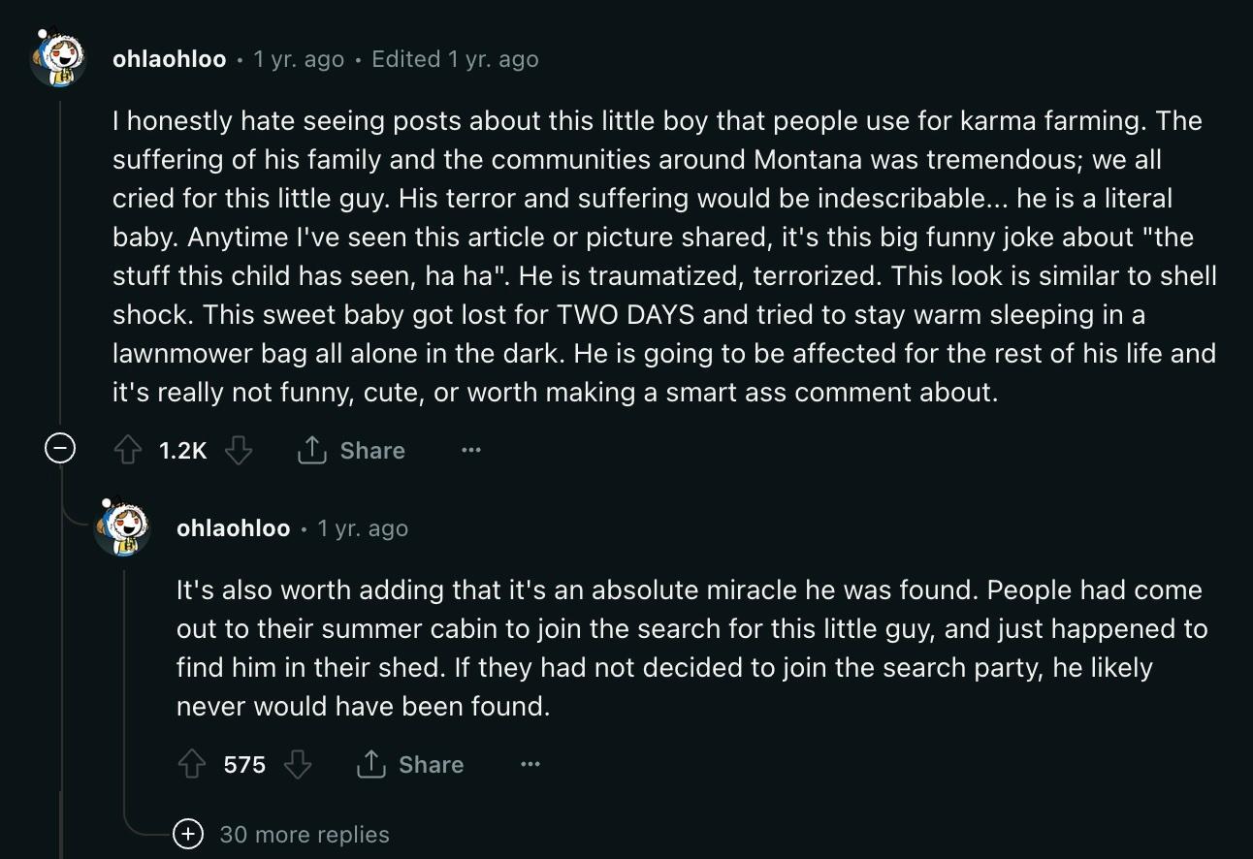
Task: Click the 'Edited 1 yr. ago' label
Action: click(x=455, y=59)
